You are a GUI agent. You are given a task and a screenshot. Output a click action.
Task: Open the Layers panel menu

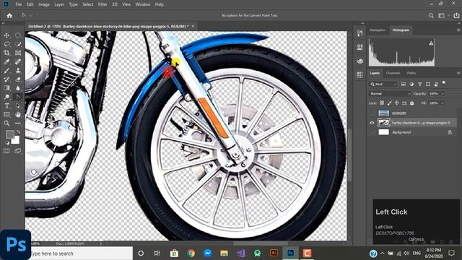(458, 73)
